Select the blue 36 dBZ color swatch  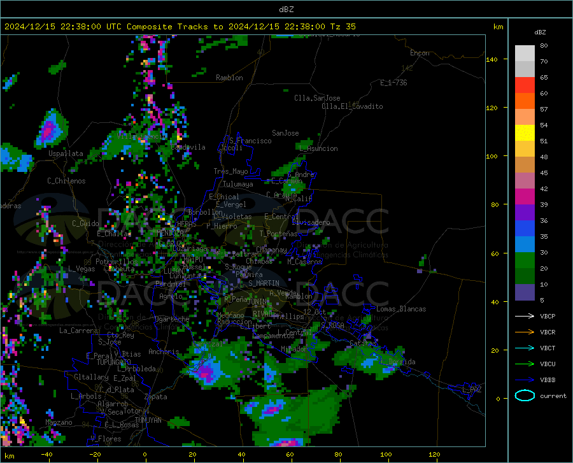click(x=525, y=229)
